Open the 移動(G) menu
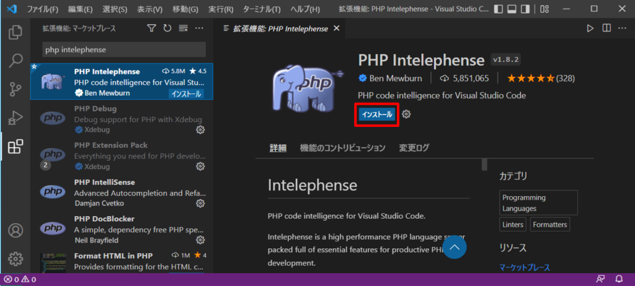The width and height of the screenshot is (635, 286). pos(185,9)
